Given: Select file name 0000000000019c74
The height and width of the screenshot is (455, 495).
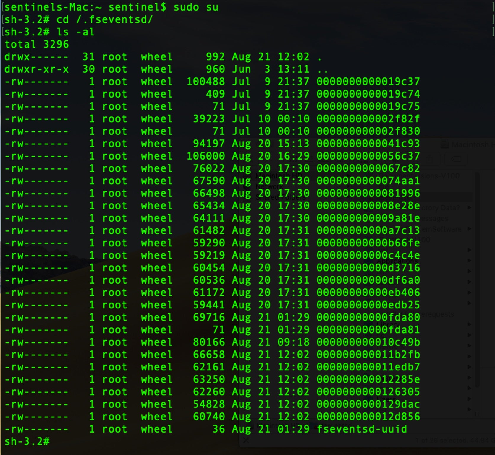Looking at the screenshot, I should 368,94.
